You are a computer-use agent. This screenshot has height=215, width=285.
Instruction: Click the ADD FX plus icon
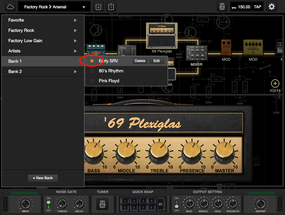[275, 84]
